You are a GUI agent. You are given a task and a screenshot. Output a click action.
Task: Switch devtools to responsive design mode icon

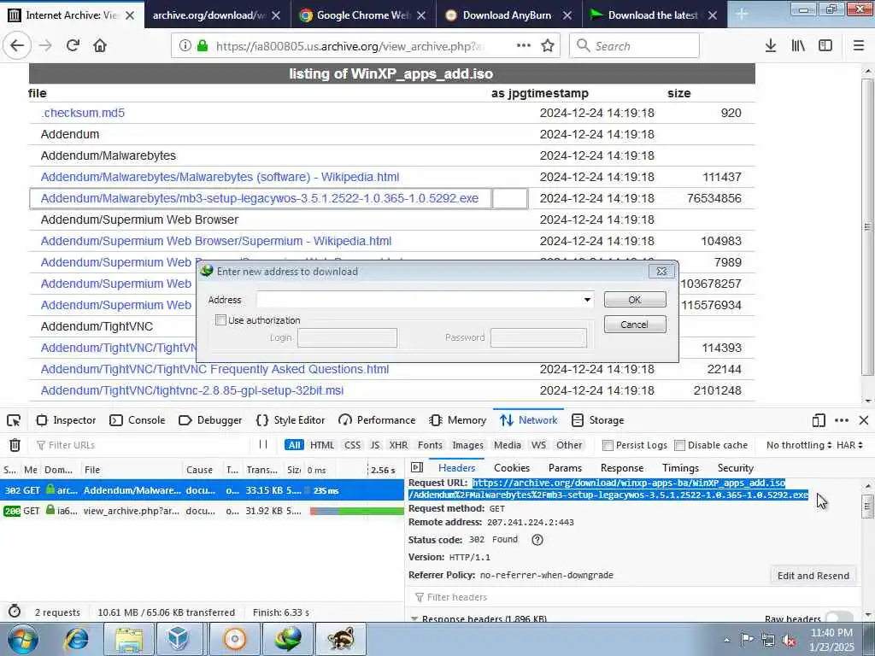(819, 420)
